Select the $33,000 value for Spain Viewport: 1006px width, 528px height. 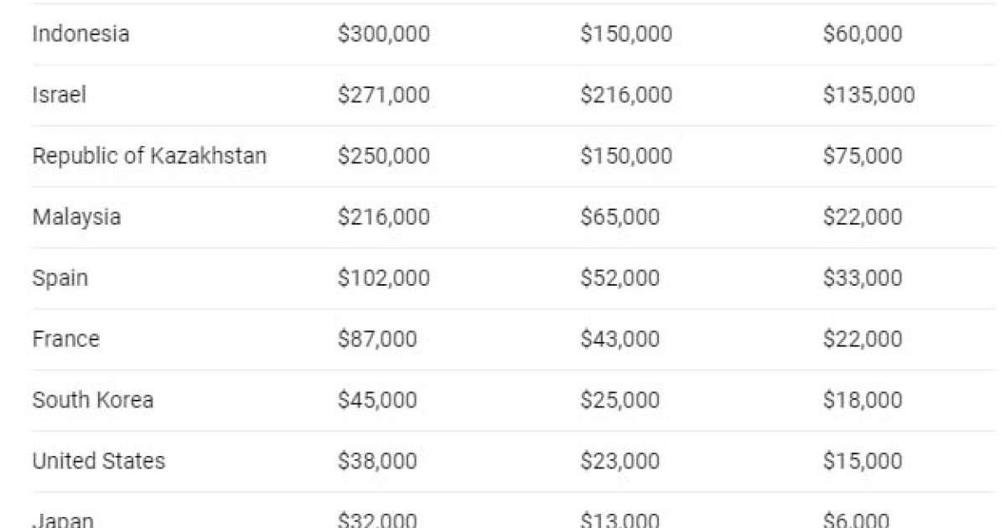point(862,278)
